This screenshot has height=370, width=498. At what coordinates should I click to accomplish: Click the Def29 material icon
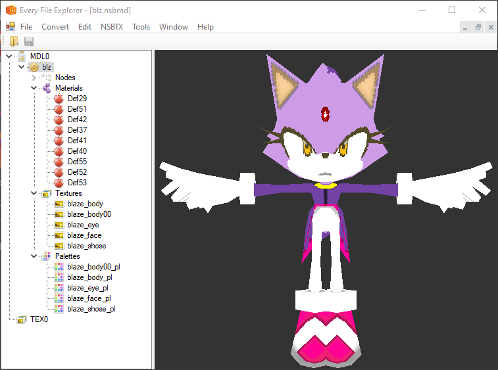[59, 99]
